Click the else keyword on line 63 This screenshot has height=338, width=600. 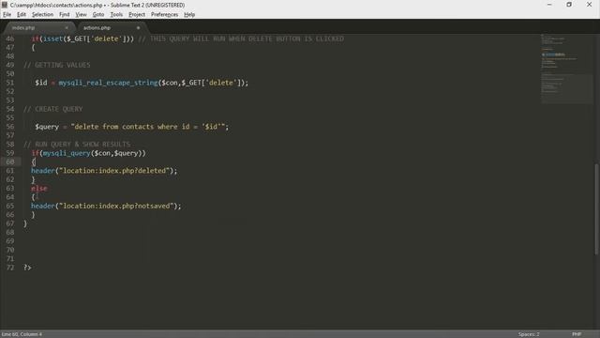tap(39, 189)
